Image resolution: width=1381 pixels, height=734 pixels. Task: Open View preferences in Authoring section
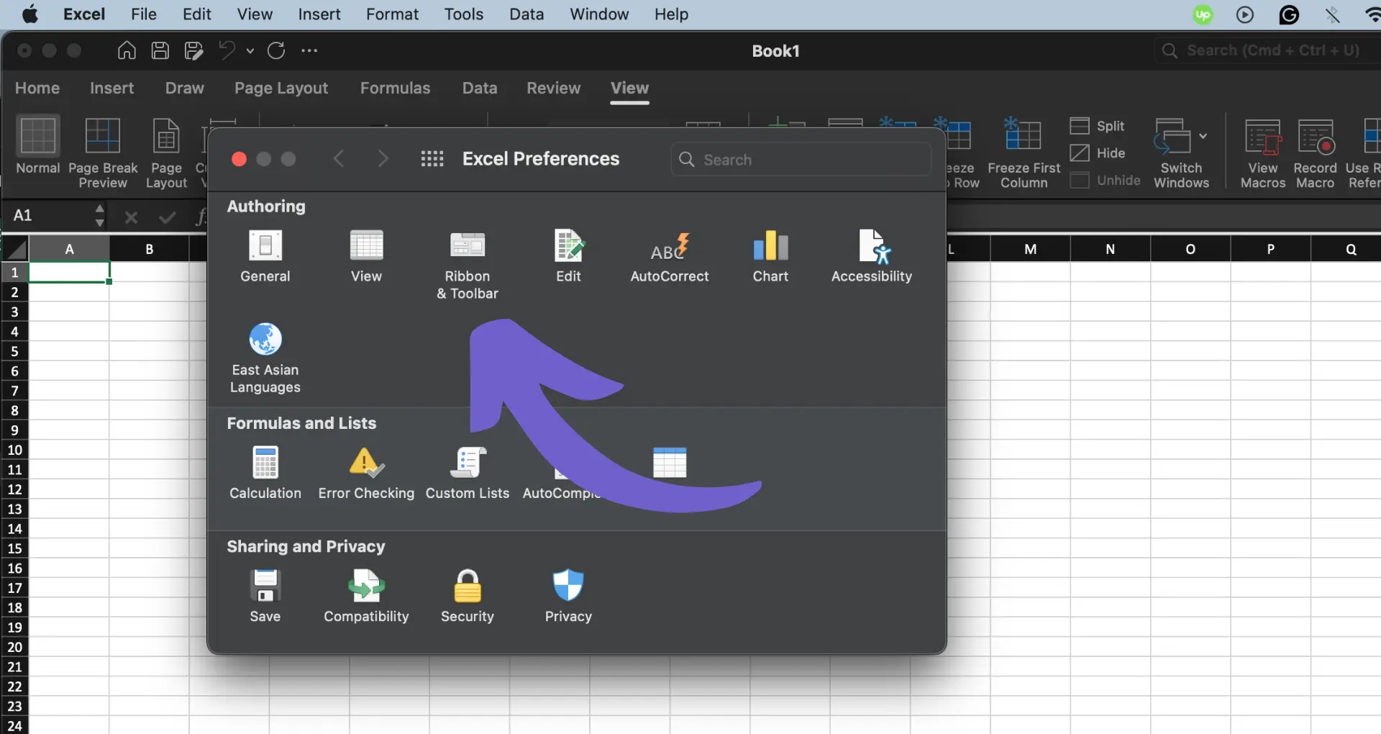pos(366,256)
